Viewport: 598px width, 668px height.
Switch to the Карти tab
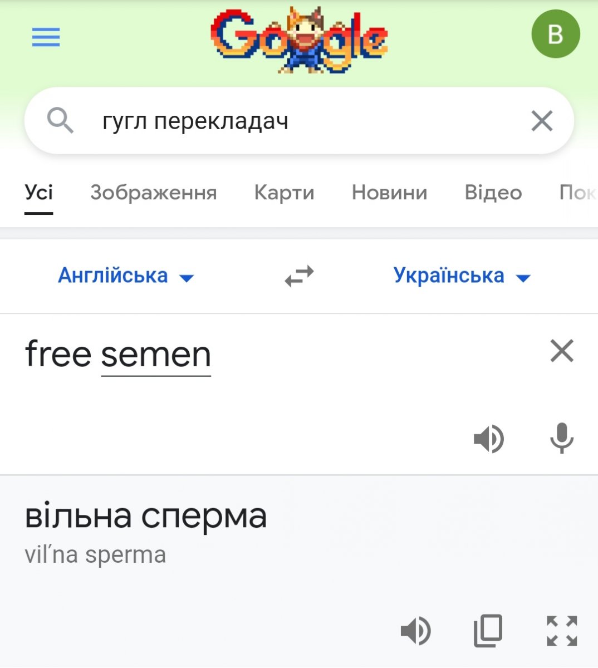[x=284, y=193]
